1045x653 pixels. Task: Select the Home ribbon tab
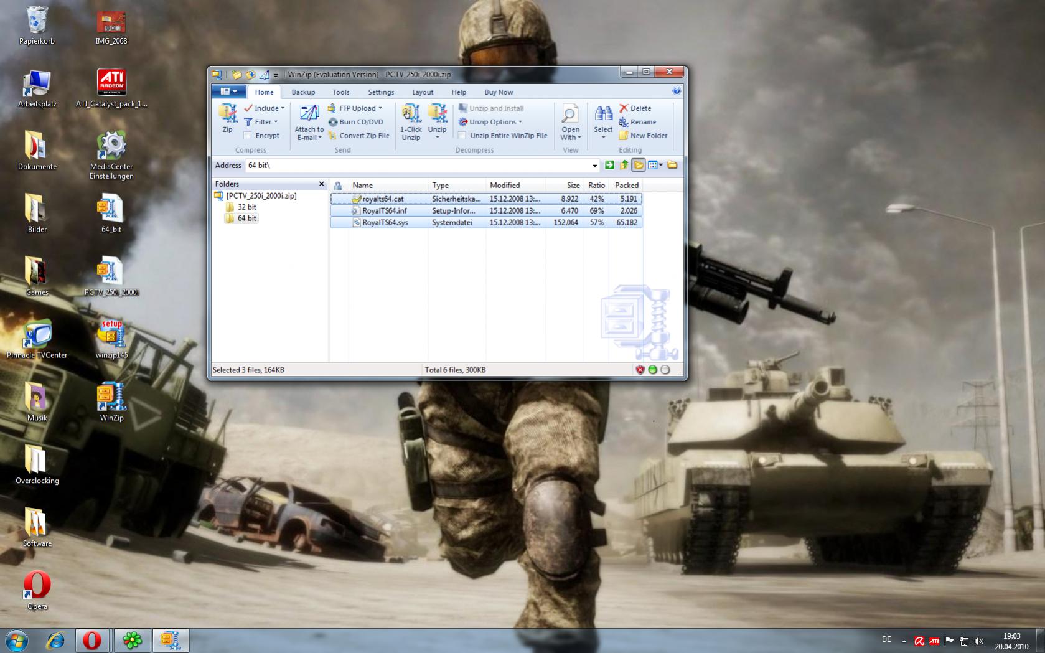[x=264, y=92]
